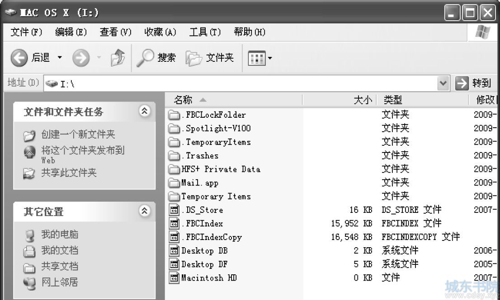Open the 帮助(H) menu
Image resolution: width=500 pixels, height=300 pixels.
coord(250,32)
